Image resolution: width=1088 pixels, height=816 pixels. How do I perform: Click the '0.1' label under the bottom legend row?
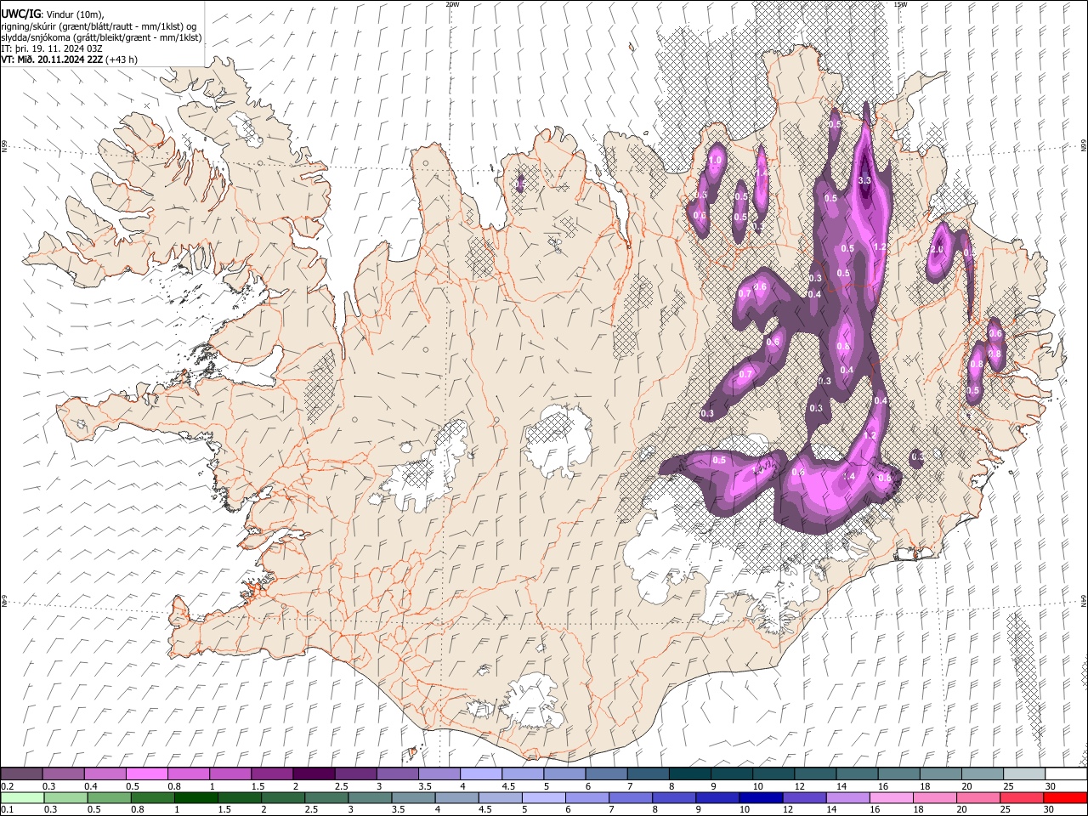[7, 809]
